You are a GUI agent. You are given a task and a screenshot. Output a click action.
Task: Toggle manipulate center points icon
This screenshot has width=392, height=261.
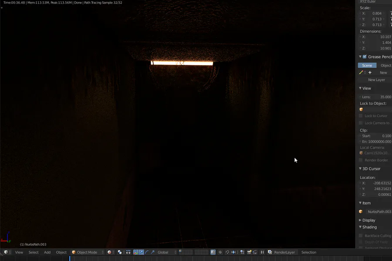pos(128,252)
